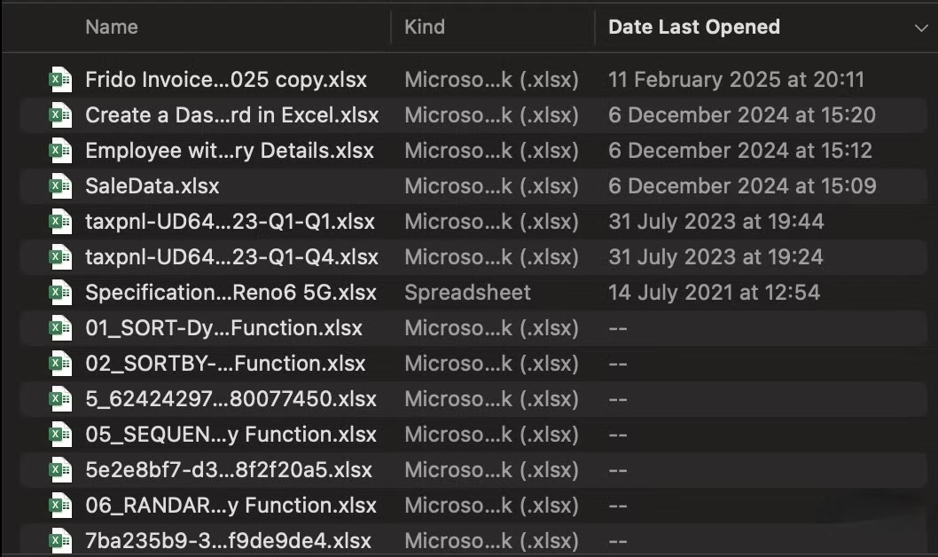Click the Excel icon beside Create a Dashboard file
Image resolution: width=938 pixels, height=557 pixels.
59,114
